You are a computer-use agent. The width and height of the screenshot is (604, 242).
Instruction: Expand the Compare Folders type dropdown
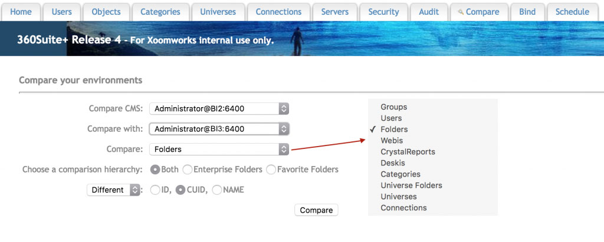[219, 150]
